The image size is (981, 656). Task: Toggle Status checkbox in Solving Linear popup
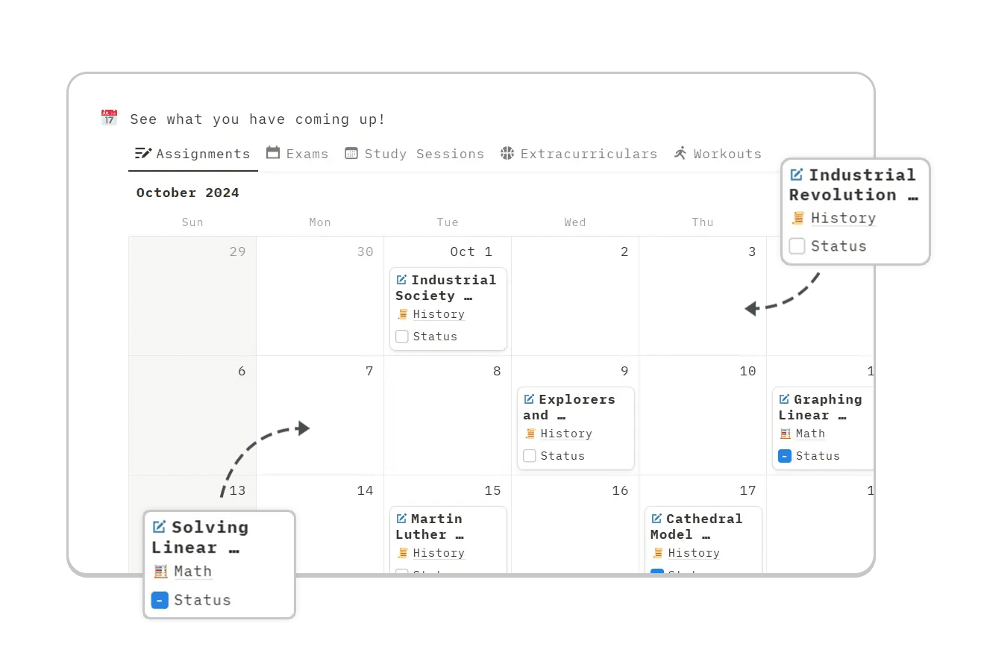[160, 600]
